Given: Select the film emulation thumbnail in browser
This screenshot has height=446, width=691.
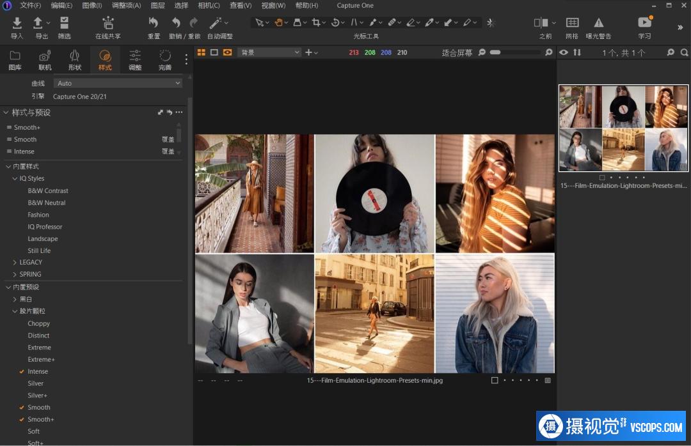Looking at the screenshot, I should tap(623, 128).
